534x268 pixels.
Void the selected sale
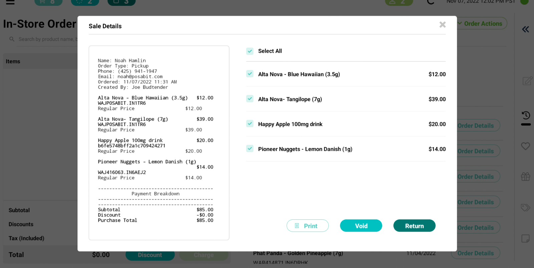click(x=361, y=226)
